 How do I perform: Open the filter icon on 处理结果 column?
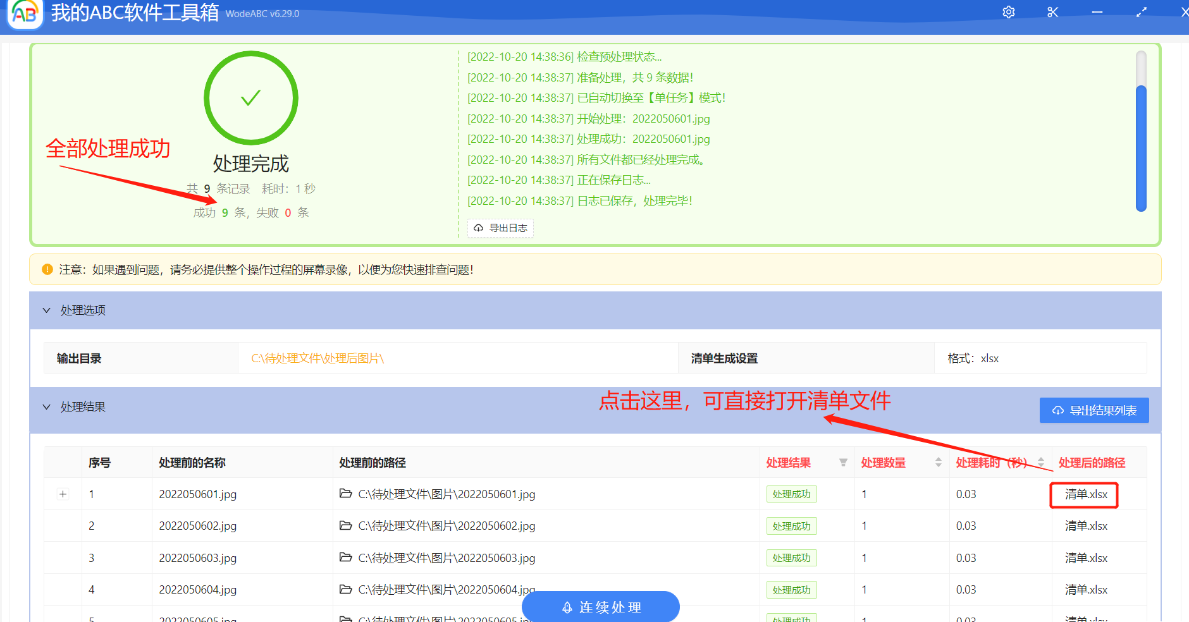tap(844, 463)
